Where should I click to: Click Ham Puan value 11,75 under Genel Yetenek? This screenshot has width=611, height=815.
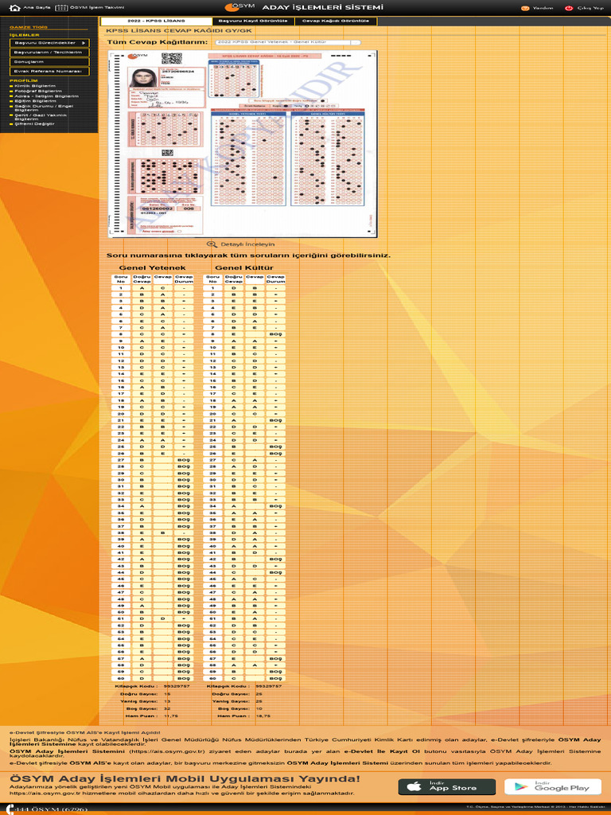[172, 716]
